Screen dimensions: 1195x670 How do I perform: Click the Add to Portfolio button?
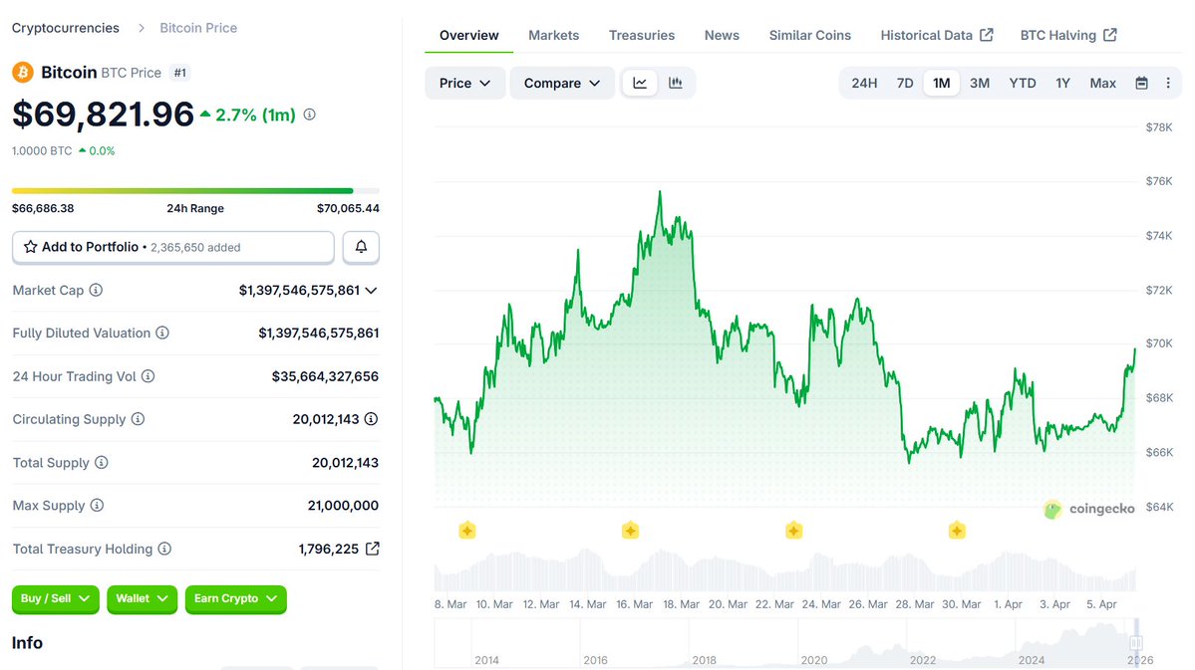click(x=173, y=247)
